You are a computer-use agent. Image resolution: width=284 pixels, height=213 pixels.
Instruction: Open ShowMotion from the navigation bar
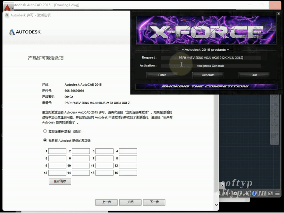pyautogui.click(x=274, y=136)
